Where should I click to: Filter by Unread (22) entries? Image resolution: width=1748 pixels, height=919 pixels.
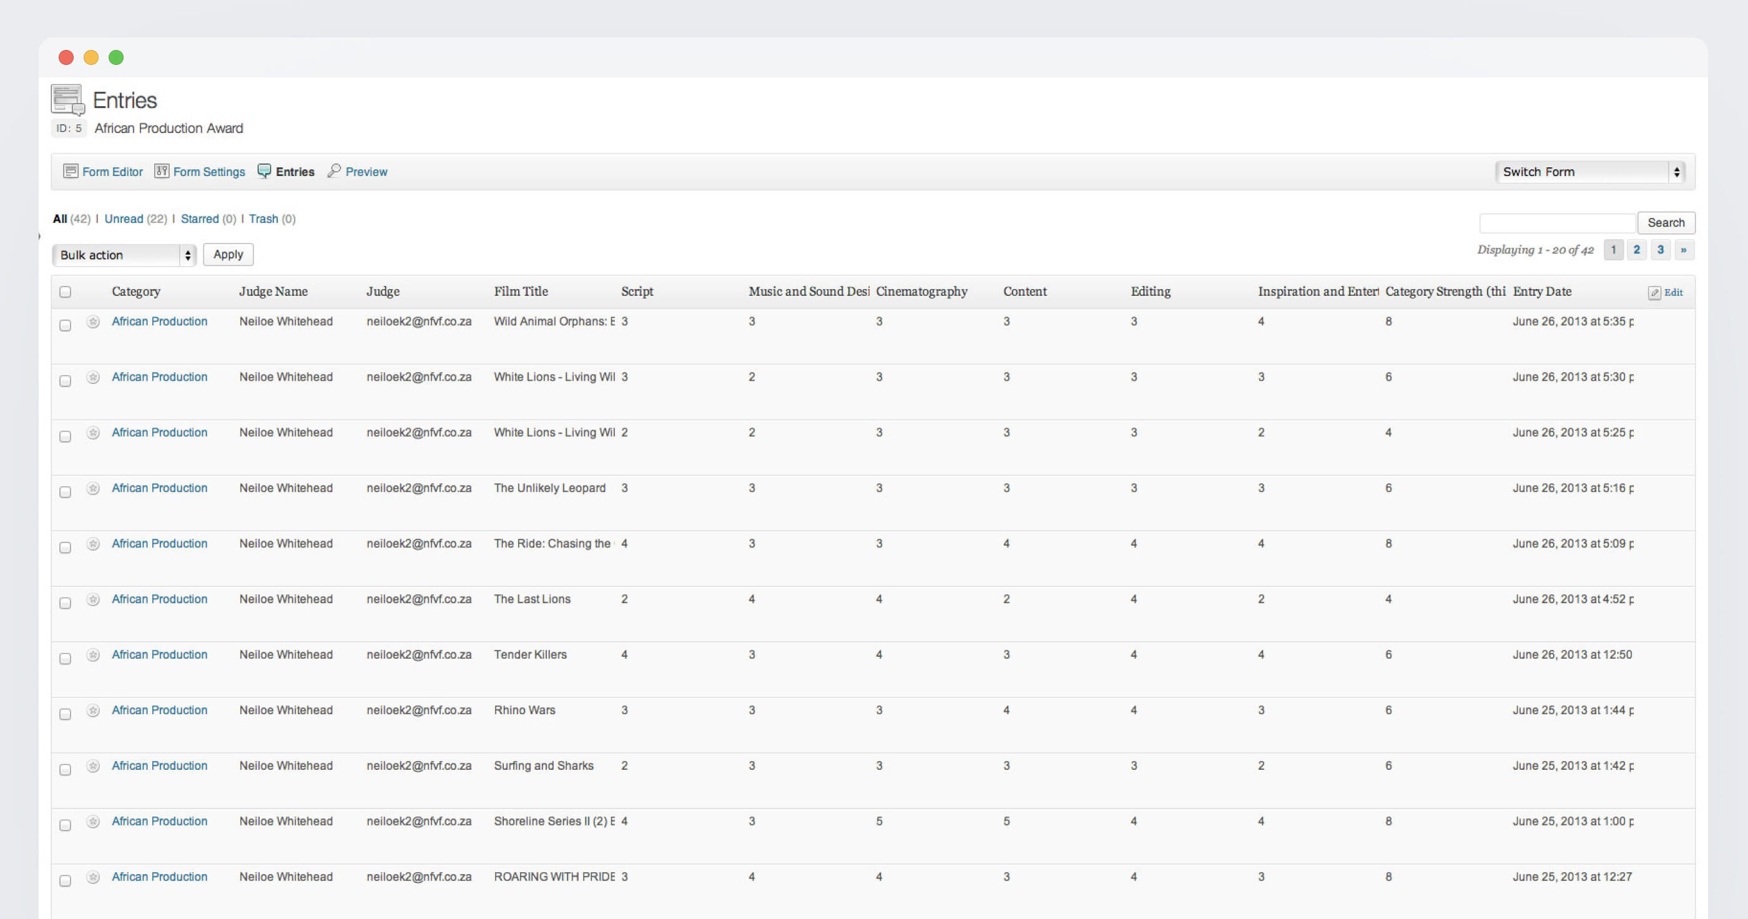point(135,219)
